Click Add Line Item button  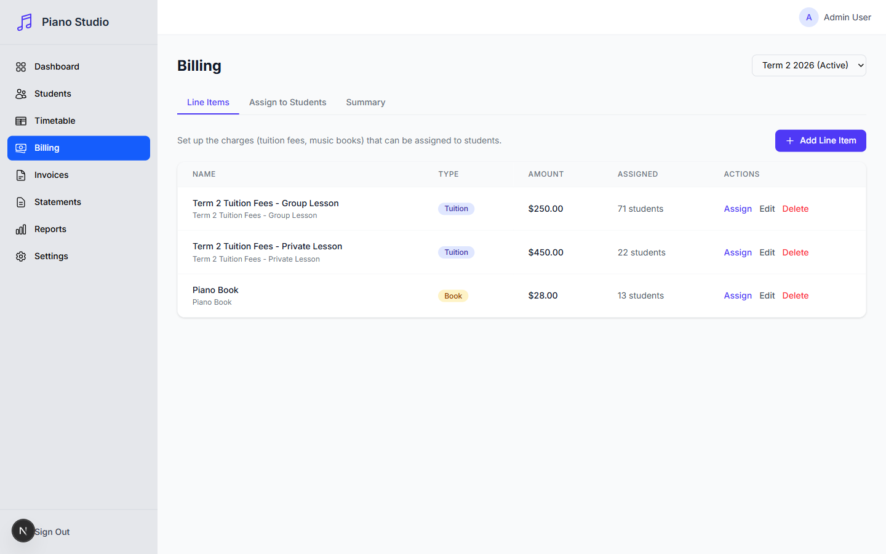click(820, 140)
